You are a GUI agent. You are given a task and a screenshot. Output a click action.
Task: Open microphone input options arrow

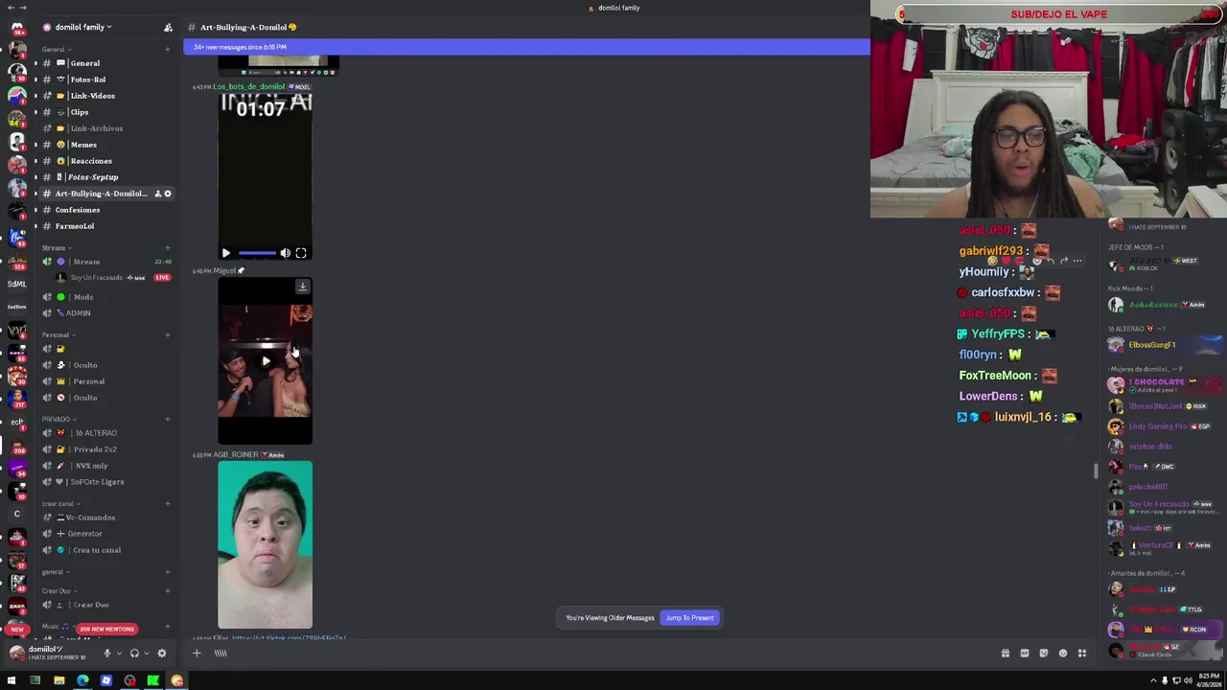pyautogui.click(x=119, y=653)
